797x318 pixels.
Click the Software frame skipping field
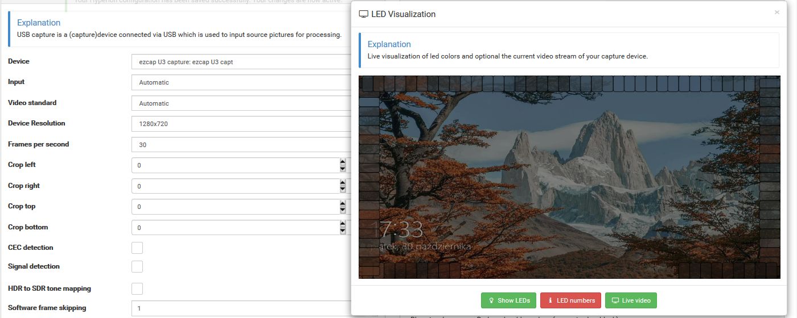coord(241,308)
